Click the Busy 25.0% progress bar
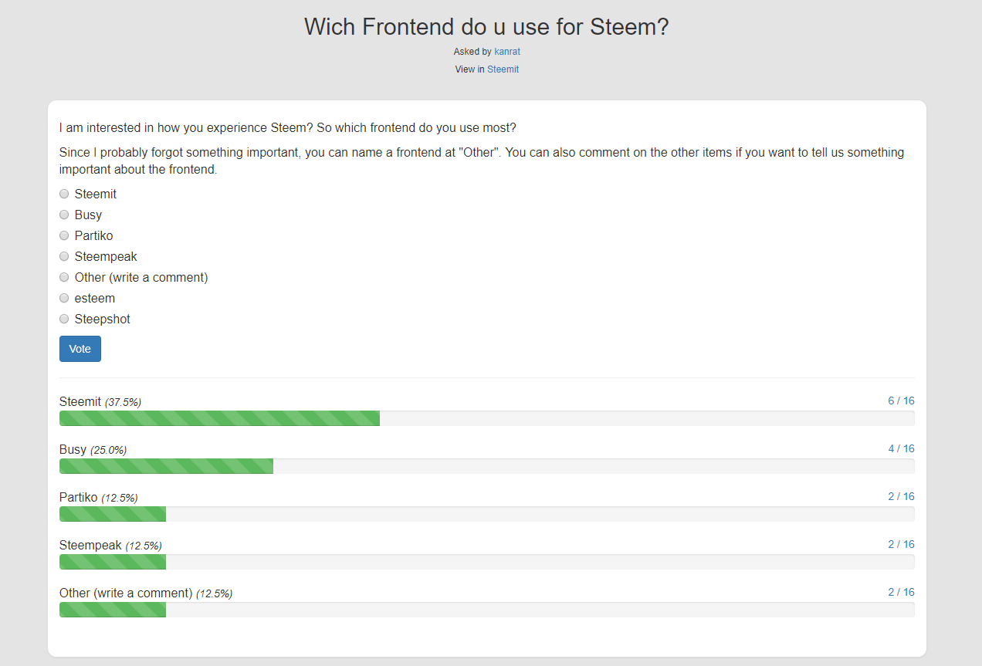 pyautogui.click(x=487, y=466)
